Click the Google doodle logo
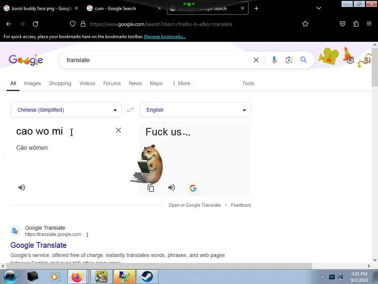The height and width of the screenshot is (284, 378). pos(26,60)
